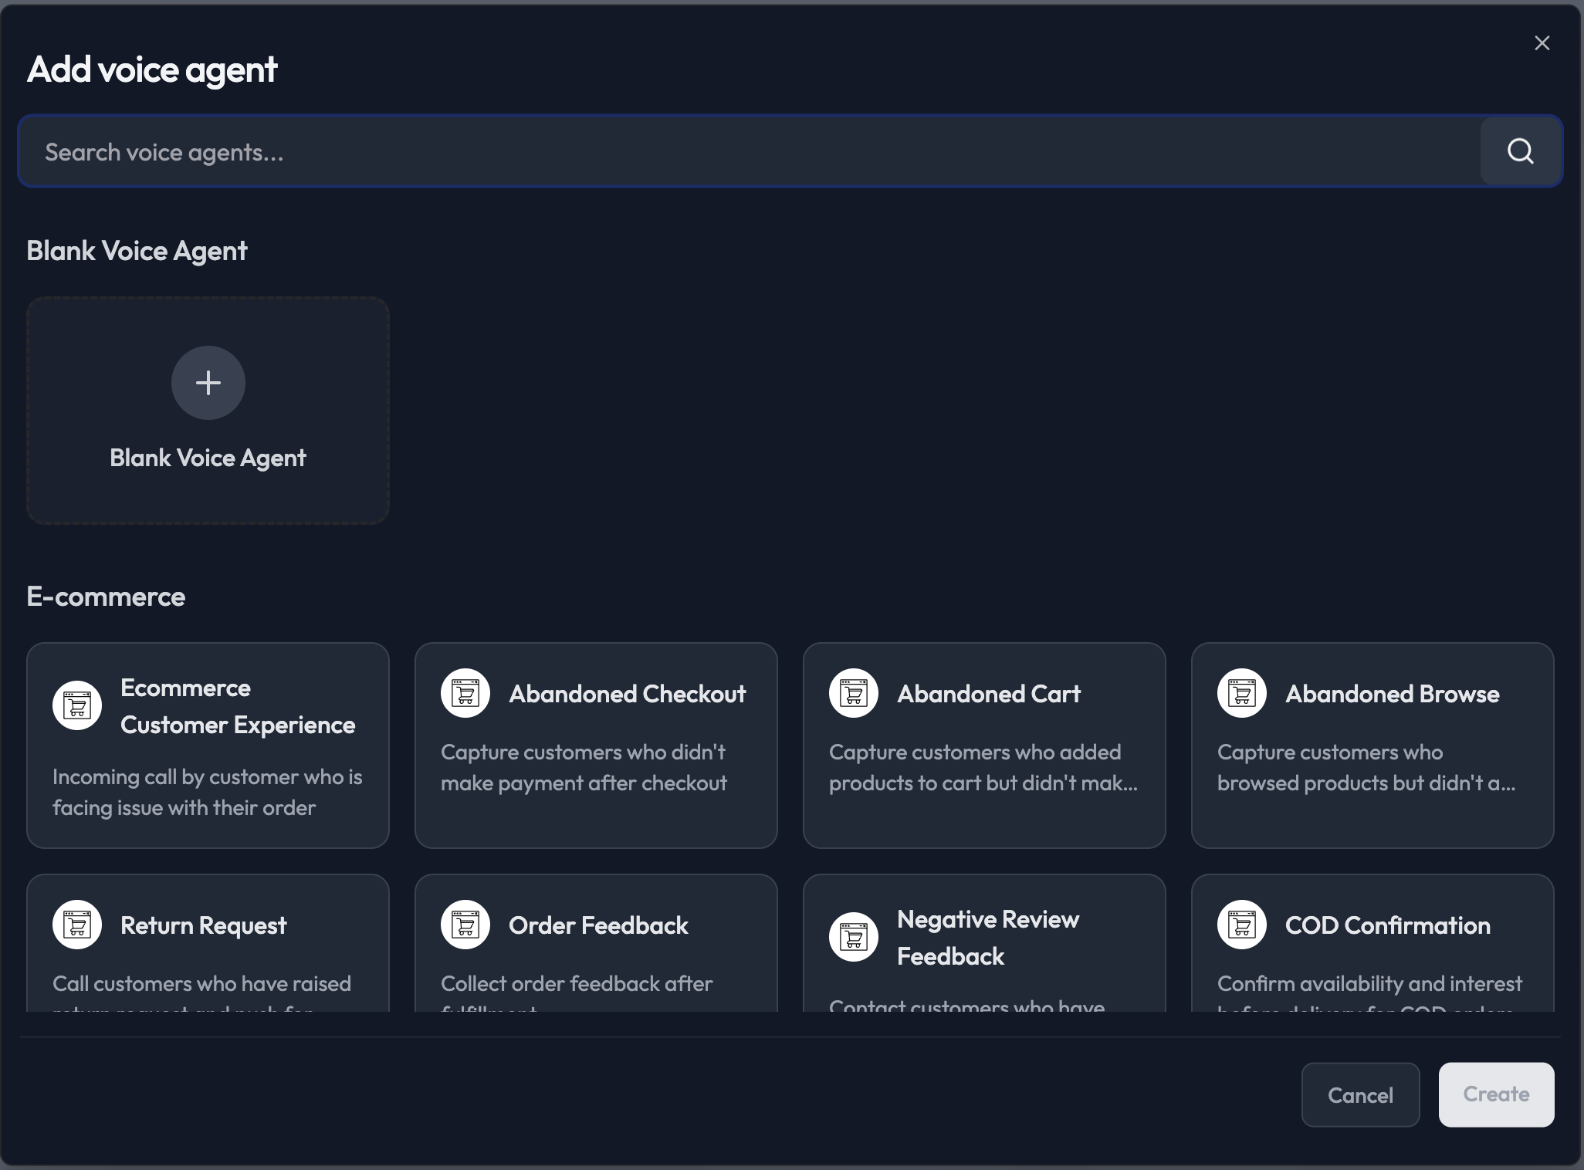This screenshot has width=1584, height=1170.
Task: Choose the Abandoned Checkout template title
Action: click(x=627, y=694)
